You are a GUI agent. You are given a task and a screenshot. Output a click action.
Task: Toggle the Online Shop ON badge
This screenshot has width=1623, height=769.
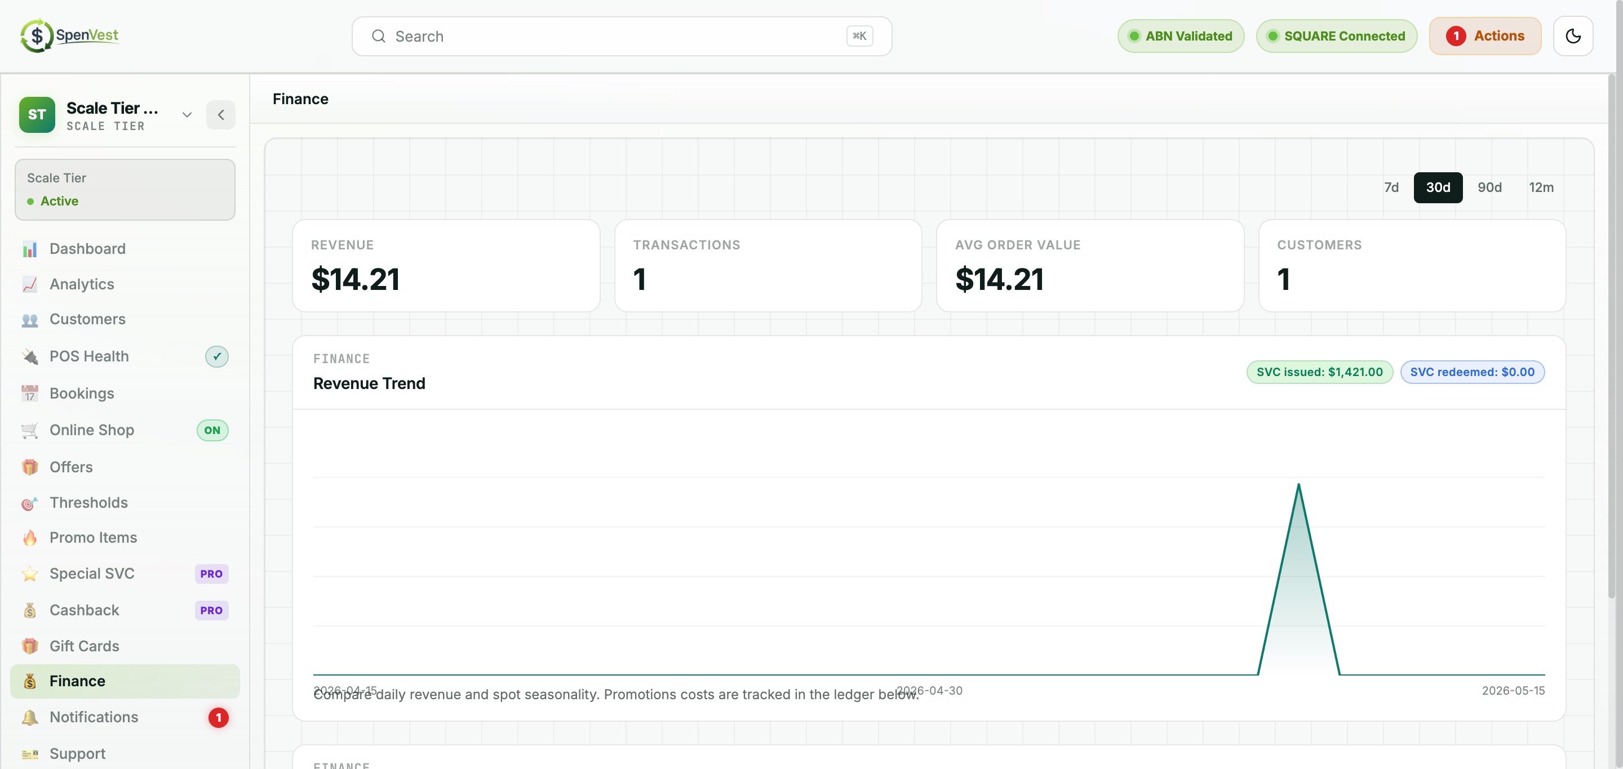click(x=212, y=431)
